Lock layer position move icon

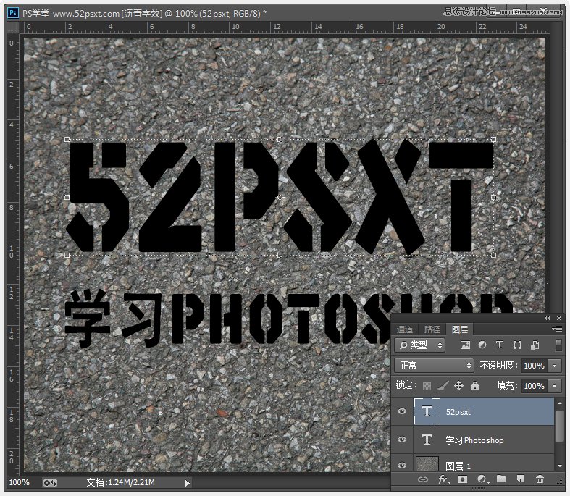click(458, 385)
